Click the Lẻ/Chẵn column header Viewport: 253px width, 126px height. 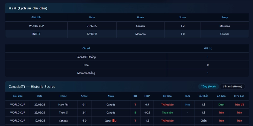coord(203,96)
